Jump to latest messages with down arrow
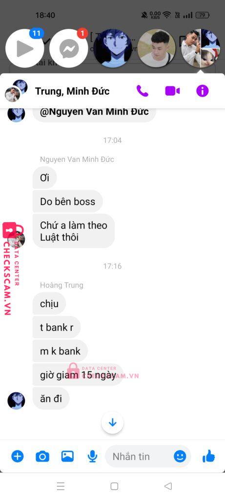 pyautogui.click(x=112, y=423)
